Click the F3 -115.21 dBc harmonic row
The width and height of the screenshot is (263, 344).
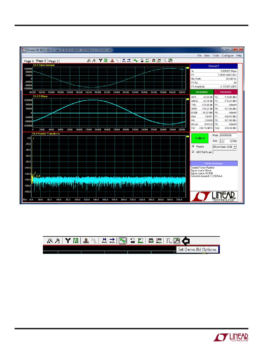coord(226,101)
